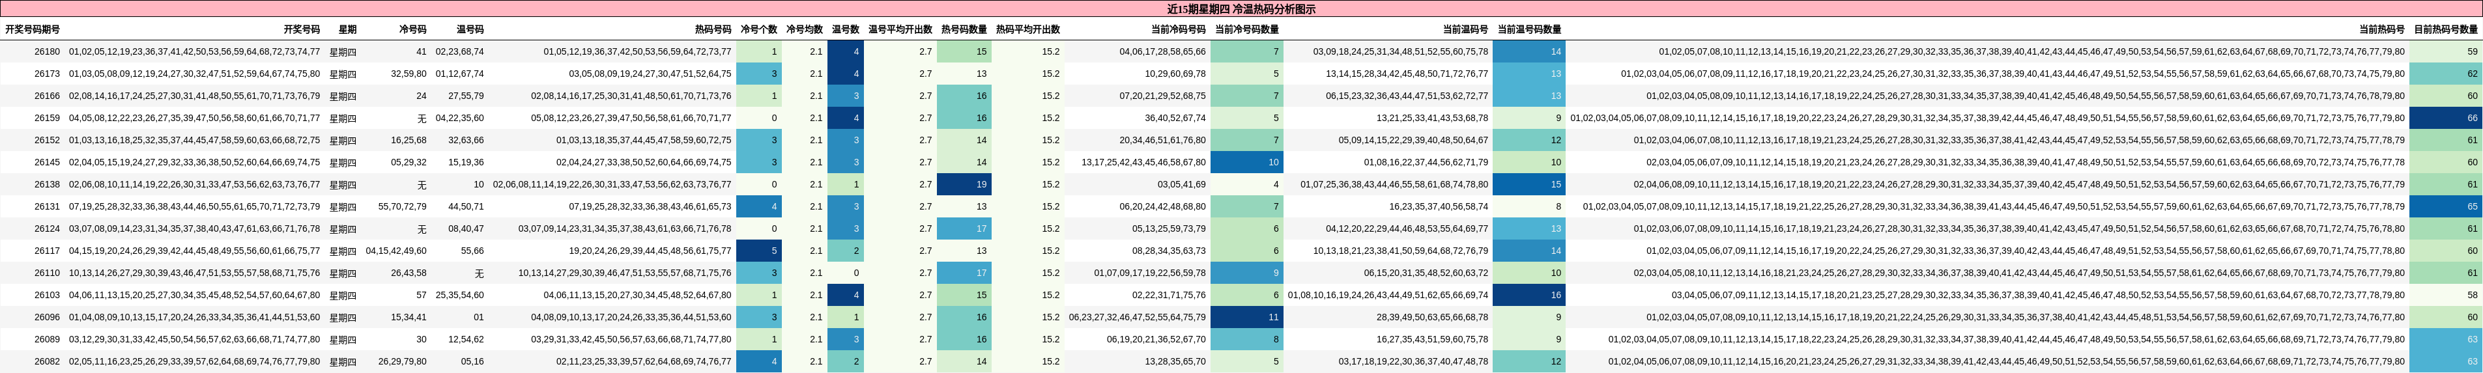Select period number 26110
The height and width of the screenshot is (373, 2483).
pos(46,273)
